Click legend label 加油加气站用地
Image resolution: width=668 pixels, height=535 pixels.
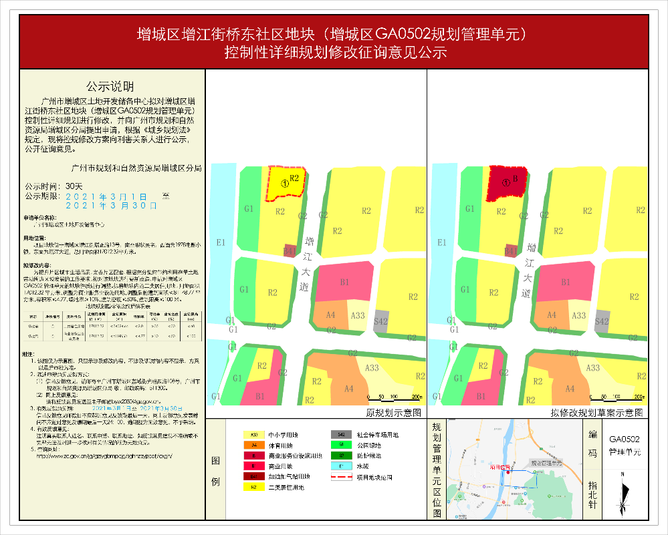tap(290, 477)
